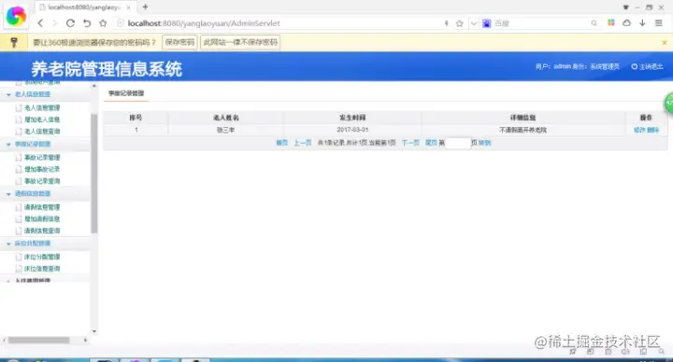Dismiss the save-password bar with its X

665,42
